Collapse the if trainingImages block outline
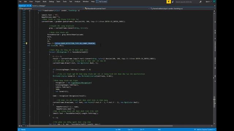 pos(30,70)
